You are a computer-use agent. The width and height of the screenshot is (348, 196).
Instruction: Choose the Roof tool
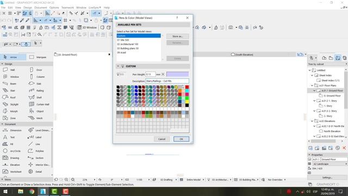click(9, 97)
